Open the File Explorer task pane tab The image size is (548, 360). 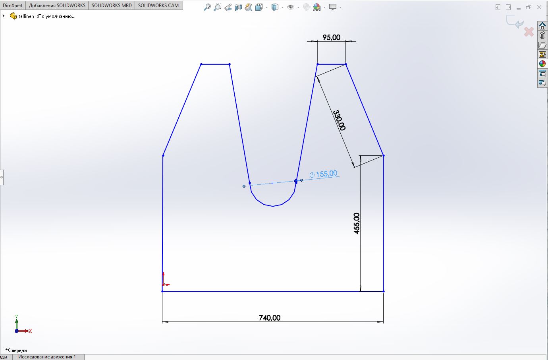coord(542,45)
